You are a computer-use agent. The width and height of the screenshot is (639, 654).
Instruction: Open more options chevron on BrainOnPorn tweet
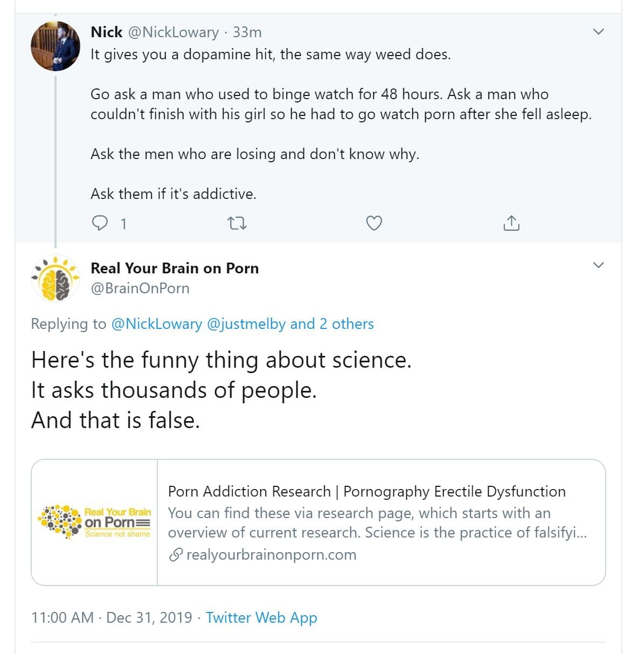(x=598, y=265)
